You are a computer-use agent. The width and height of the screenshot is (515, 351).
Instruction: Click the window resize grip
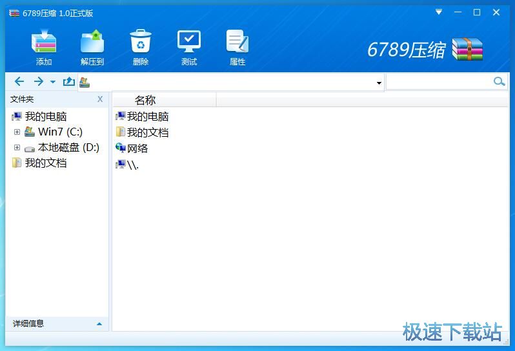click(x=506, y=342)
